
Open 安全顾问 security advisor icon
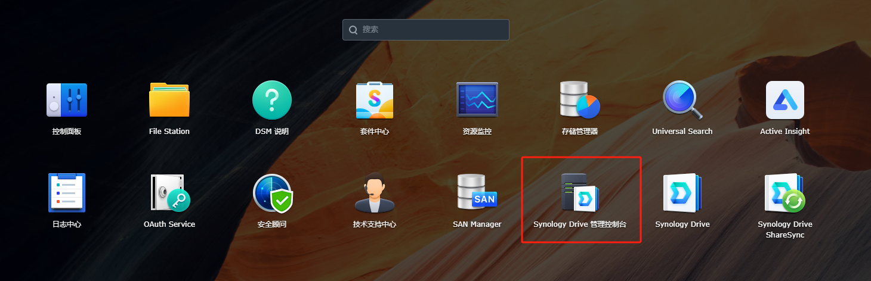(x=272, y=193)
